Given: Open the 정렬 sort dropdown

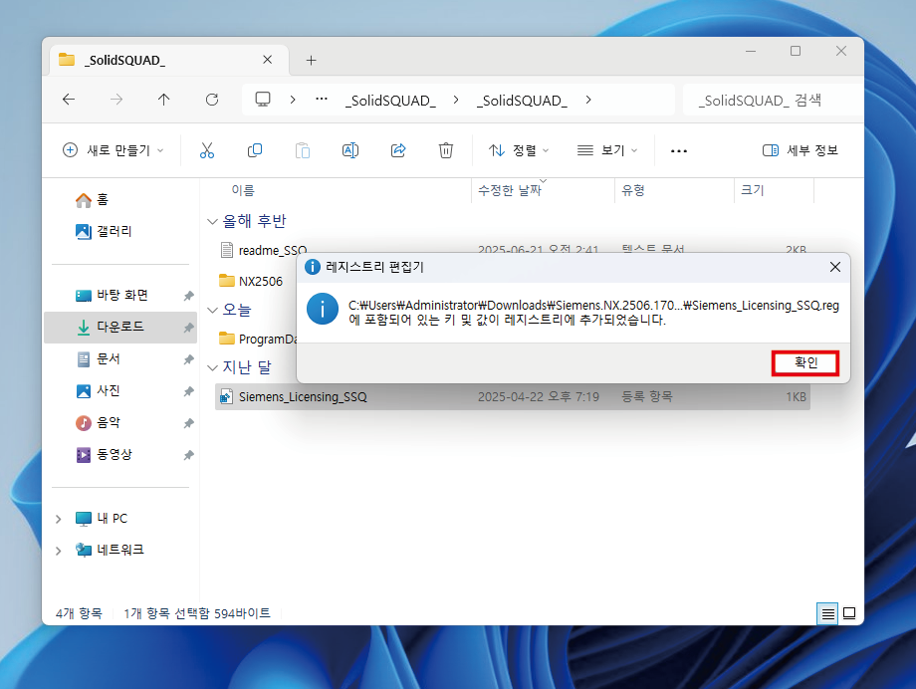Looking at the screenshot, I should [x=519, y=150].
